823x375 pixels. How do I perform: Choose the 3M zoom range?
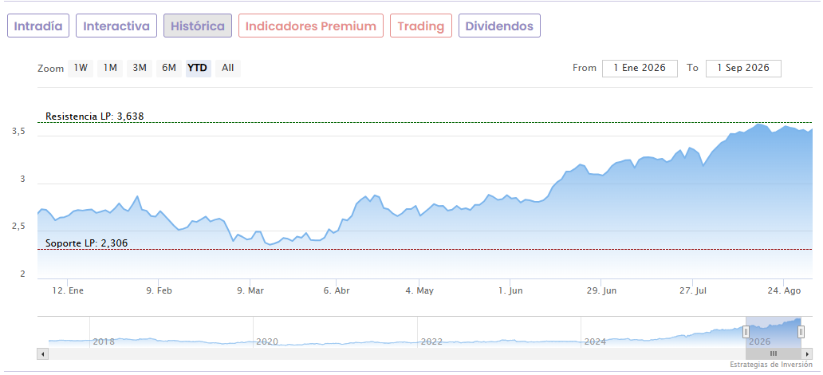coord(139,69)
